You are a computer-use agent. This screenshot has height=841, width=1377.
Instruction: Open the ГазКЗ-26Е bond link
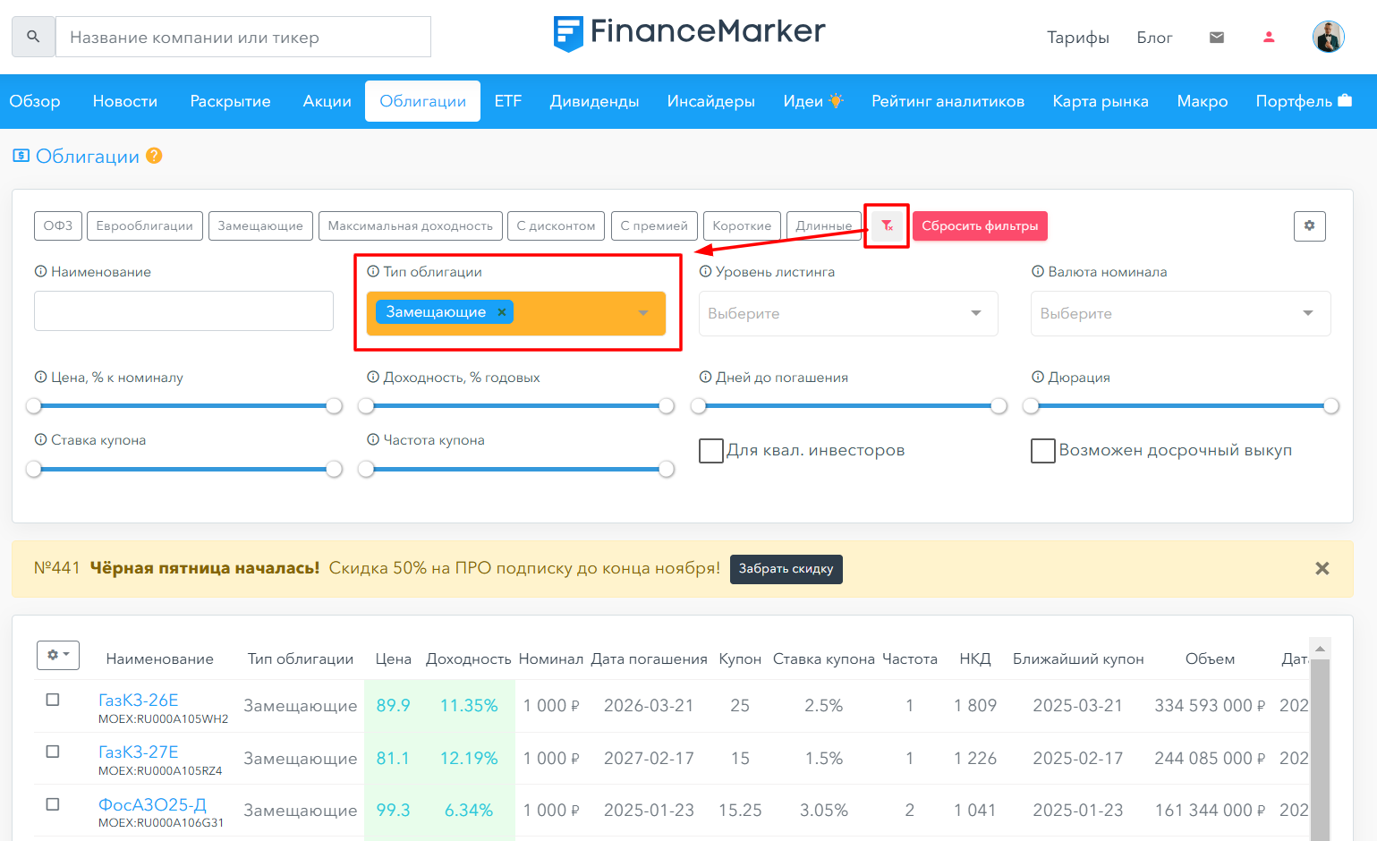coord(139,700)
